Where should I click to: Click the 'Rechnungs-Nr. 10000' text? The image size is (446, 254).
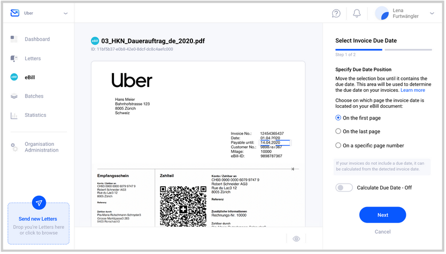coord(229,216)
